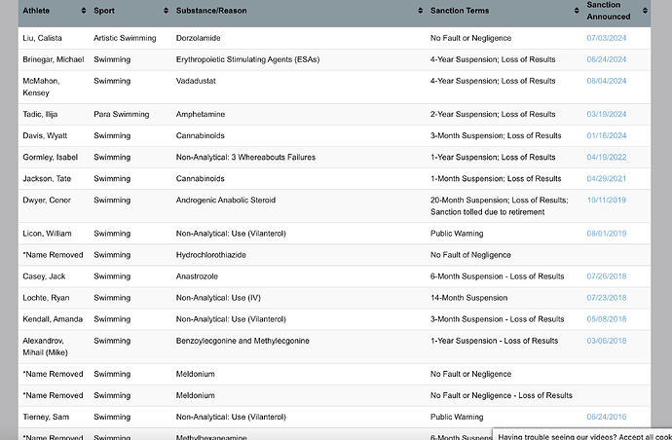Sort by Substance/Reason column arrows
Image resolution: width=672 pixels, height=440 pixels.
point(421,11)
